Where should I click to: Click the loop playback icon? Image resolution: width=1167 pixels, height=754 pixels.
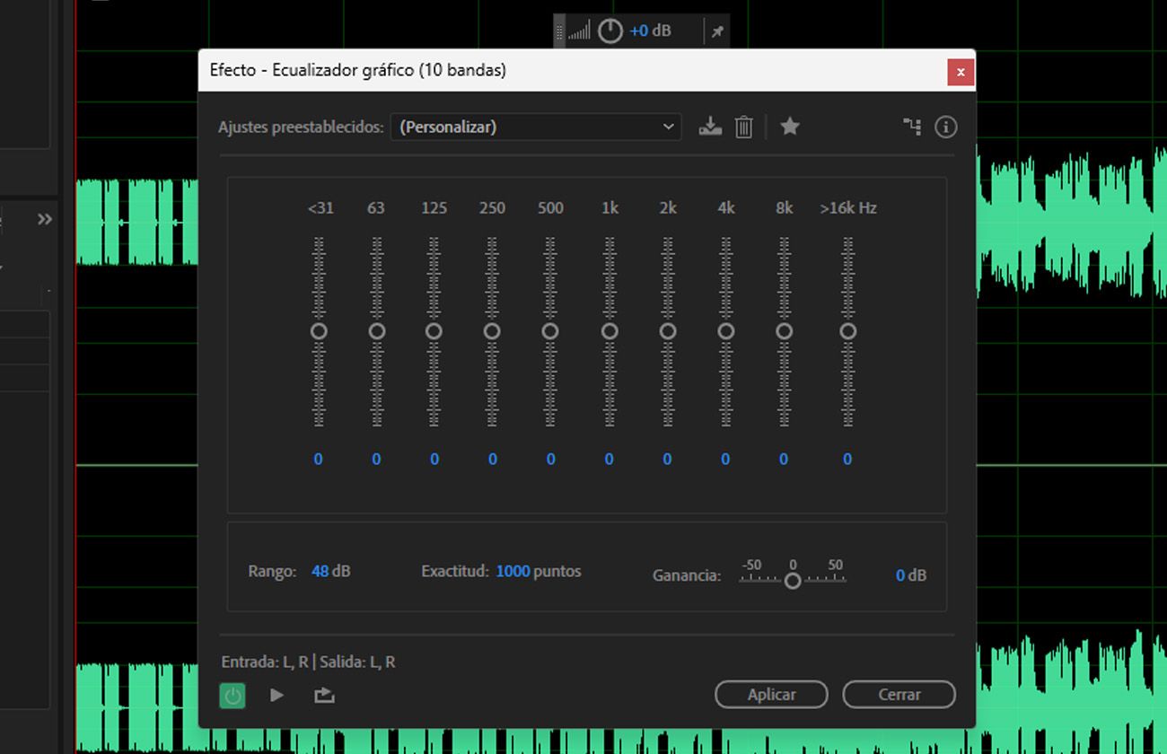[323, 695]
